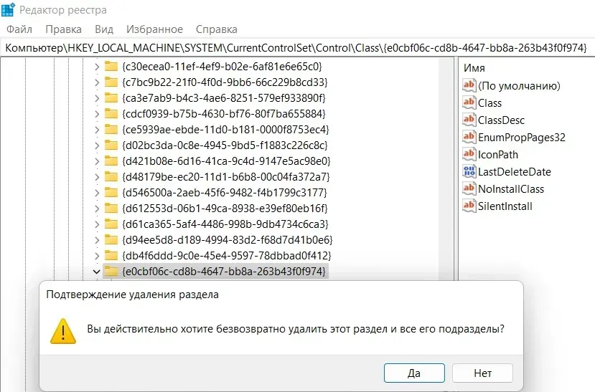This screenshot has height=392, width=595.
Task: Click string icon of ClassDesc value
Action: coord(469,120)
